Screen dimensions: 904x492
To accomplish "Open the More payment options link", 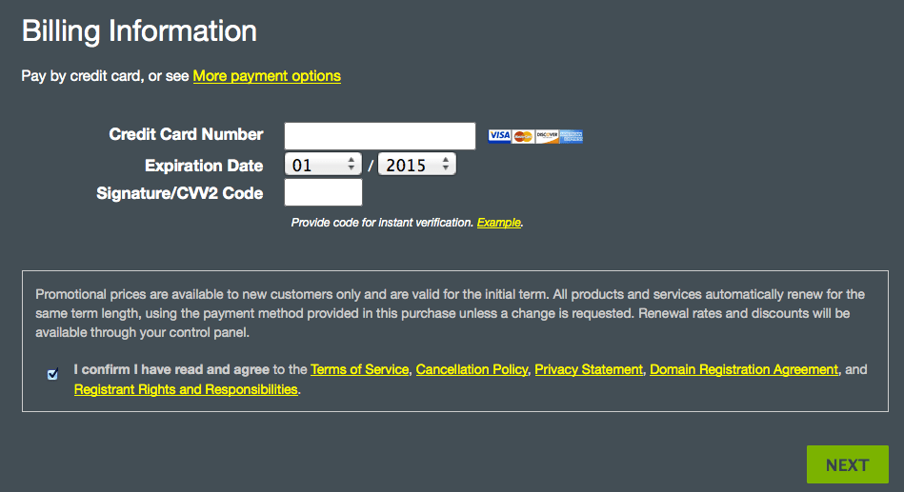I will tap(267, 76).
